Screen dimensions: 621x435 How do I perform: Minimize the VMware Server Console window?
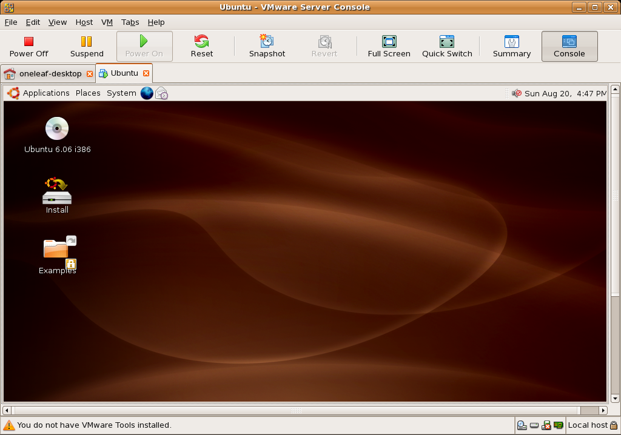pyautogui.click(x=579, y=7)
